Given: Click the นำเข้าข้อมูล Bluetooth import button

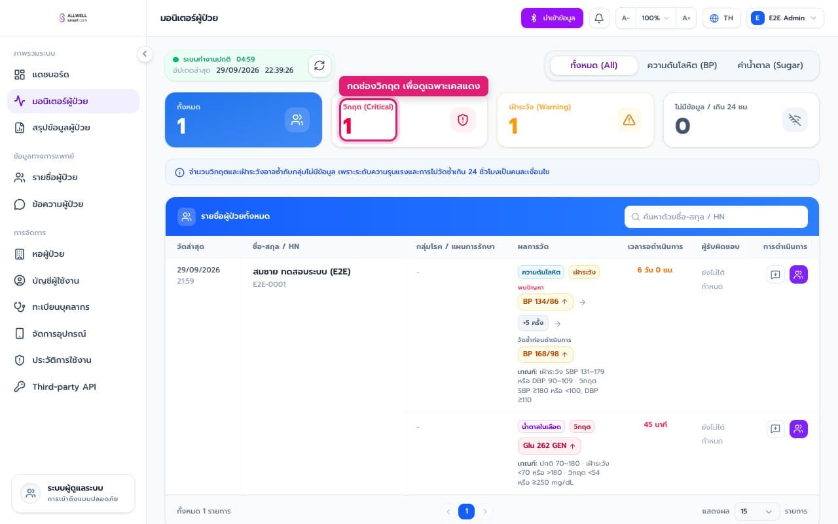Looking at the screenshot, I should pyautogui.click(x=552, y=18).
